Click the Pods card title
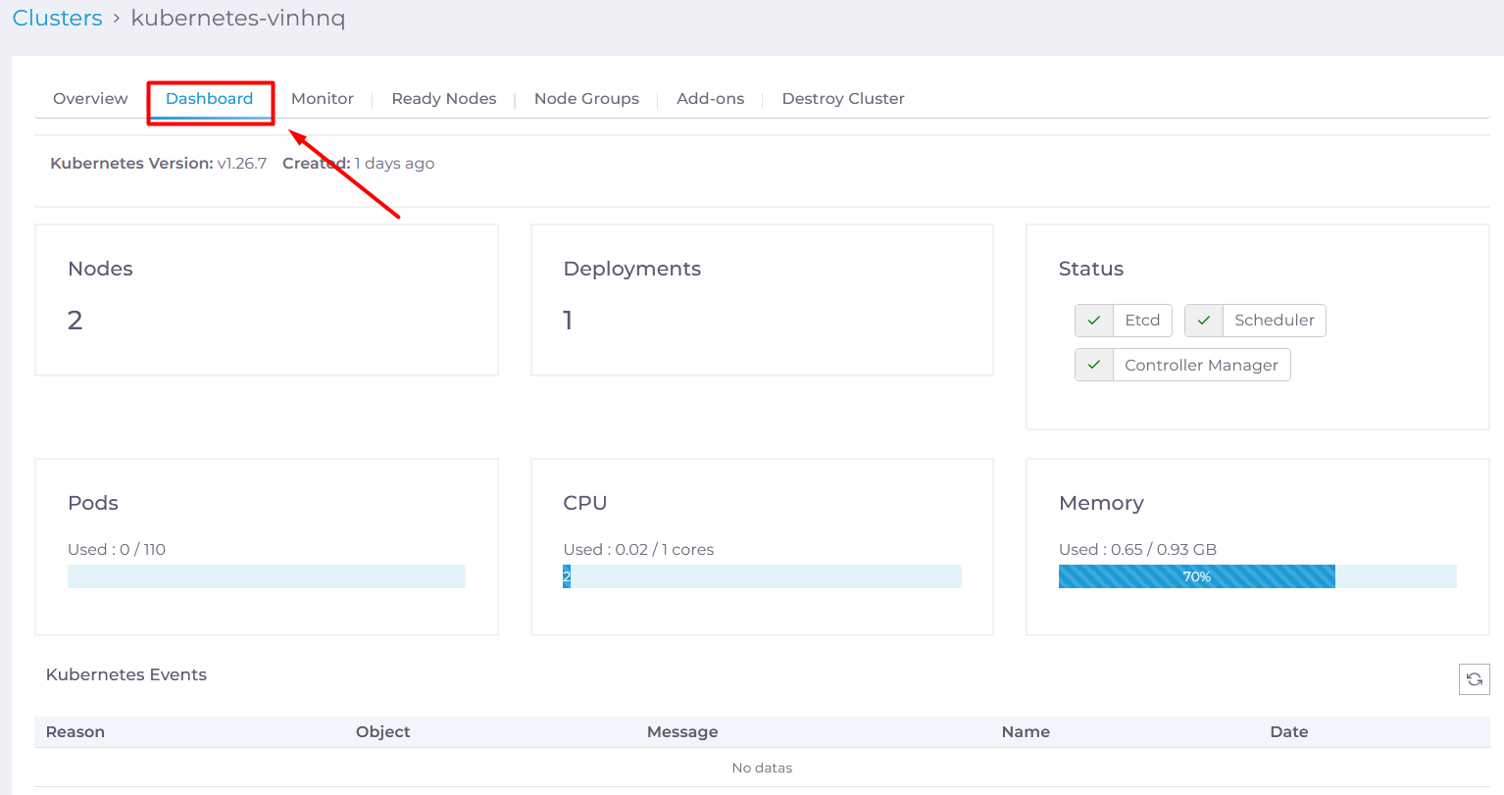This screenshot has width=1504, height=795. coord(93,503)
